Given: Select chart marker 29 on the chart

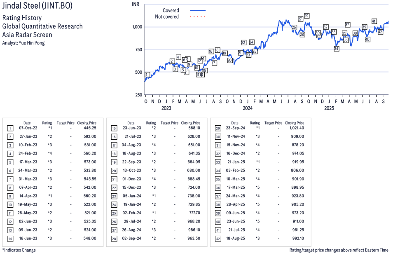Looking at the screenshot, I should point(306,16).
